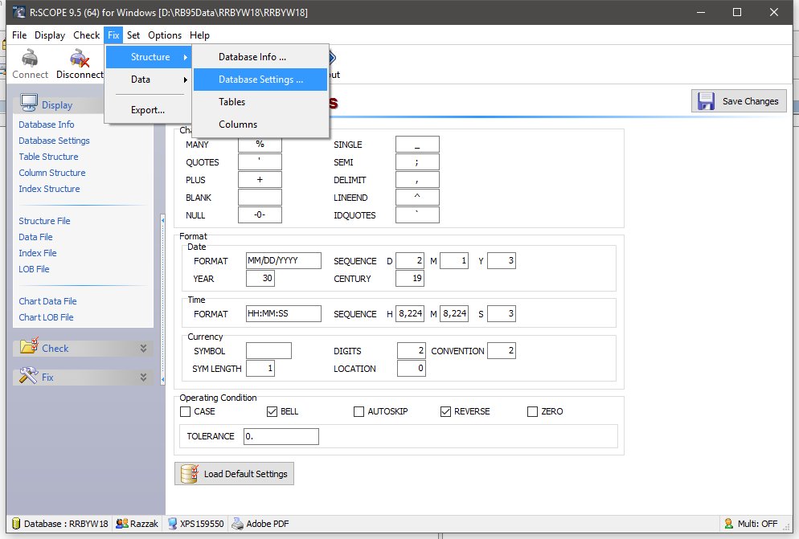Enable the CASE checkbox
This screenshot has height=539, width=799.
tap(186, 411)
